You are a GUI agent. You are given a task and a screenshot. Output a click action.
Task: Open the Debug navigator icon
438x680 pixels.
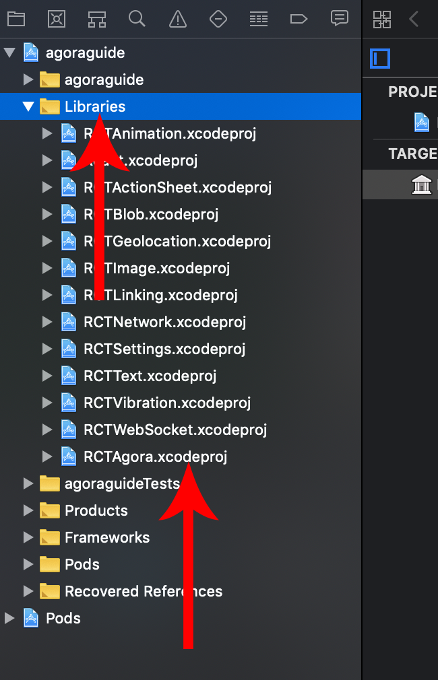pyautogui.click(x=259, y=19)
